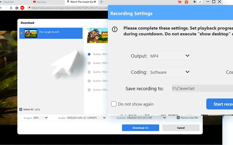Toggle the Select All checkbox
The width and height of the screenshot is (233, 145).
pos(21,109)
